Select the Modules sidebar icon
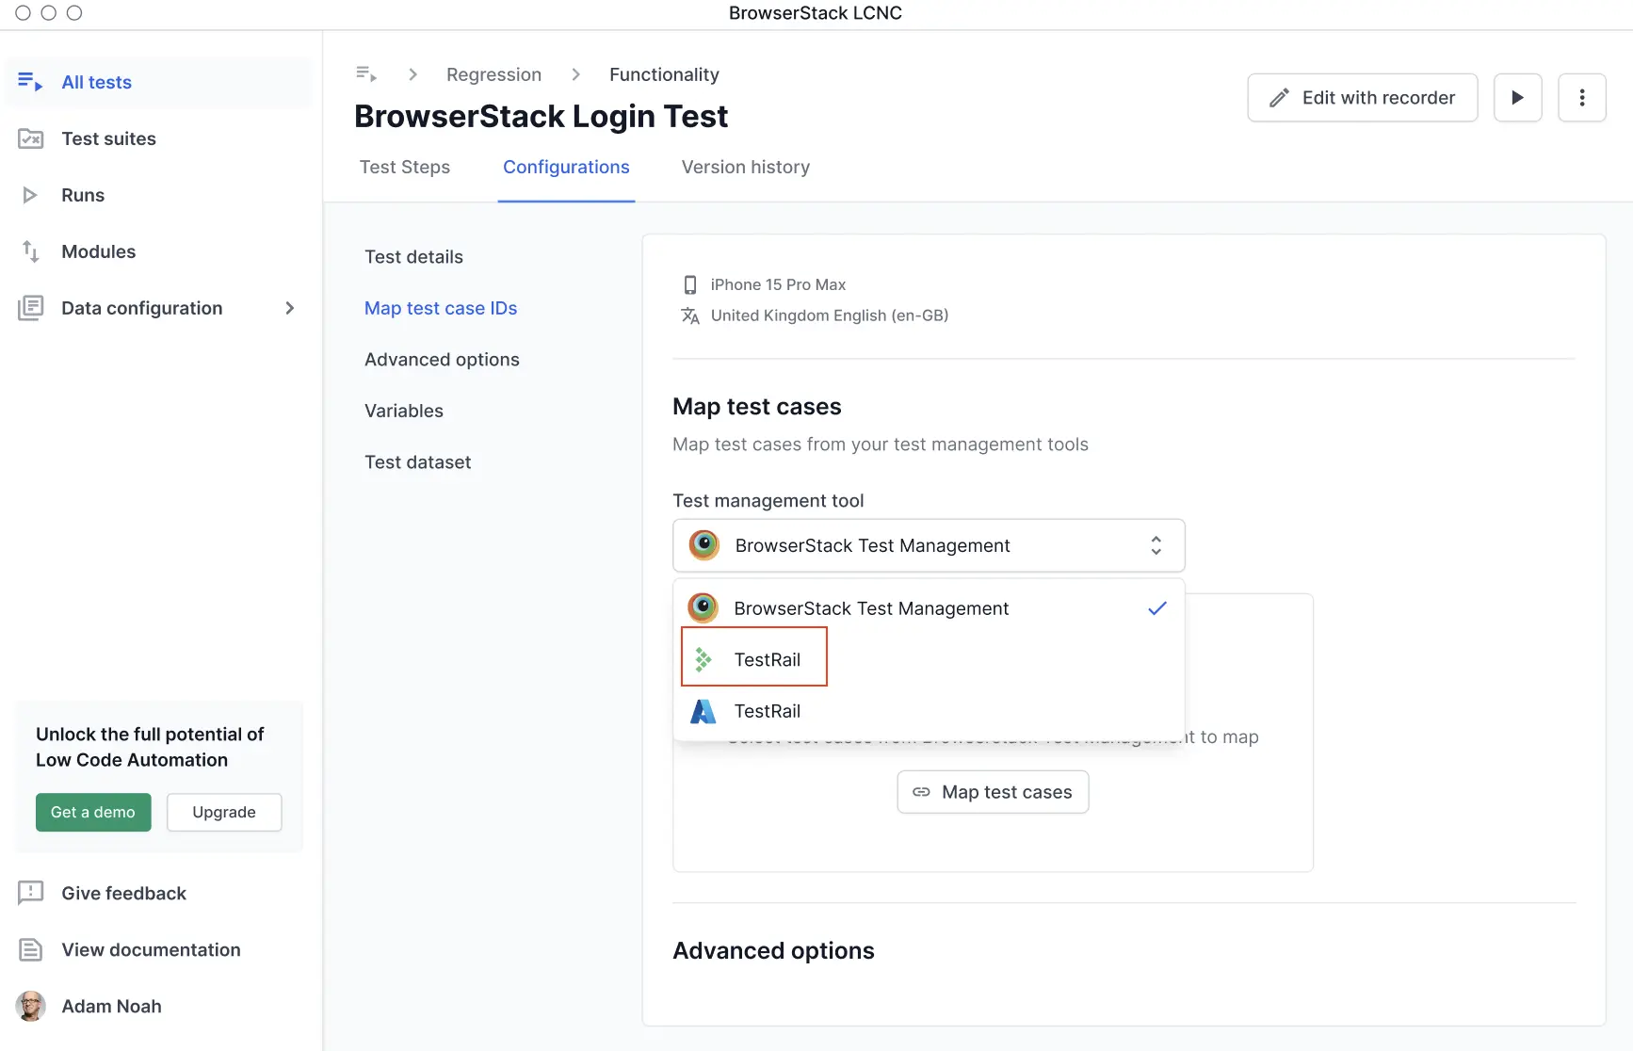1633x1051 pixels. coord(30,251)
